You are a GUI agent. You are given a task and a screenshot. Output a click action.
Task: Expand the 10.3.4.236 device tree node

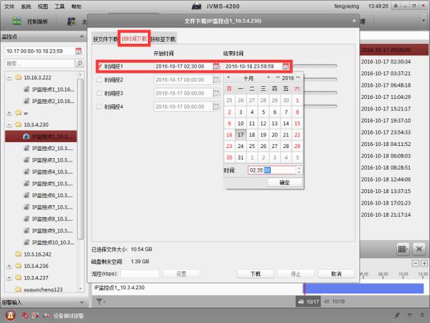pos(9,266)
